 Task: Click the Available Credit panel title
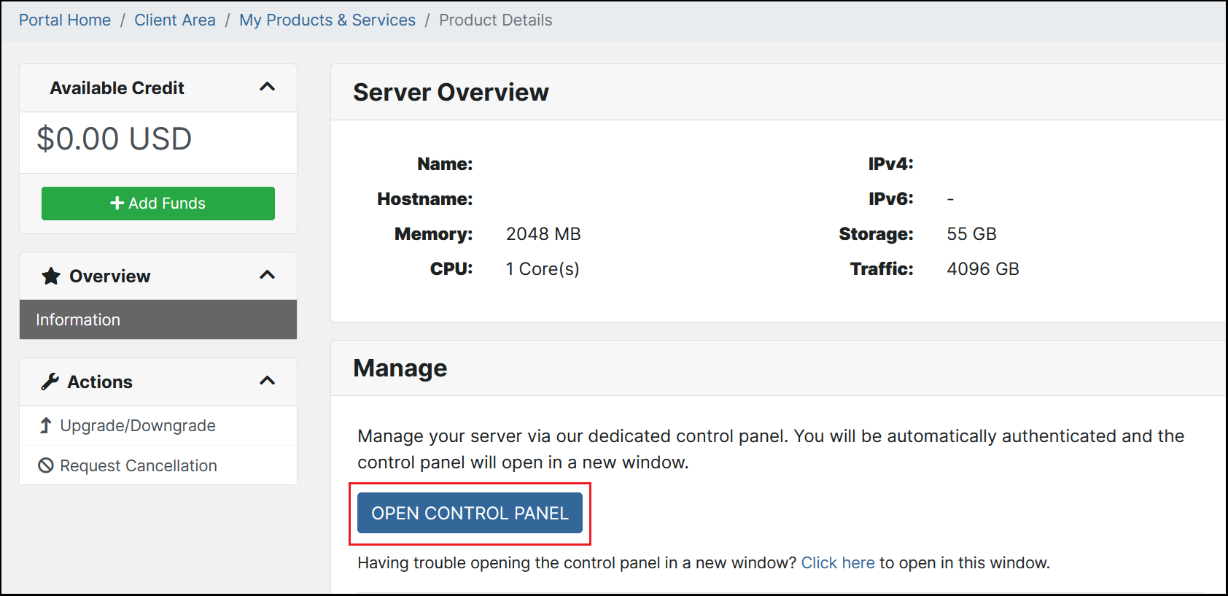pyautogui.click(x=117, y=88)
